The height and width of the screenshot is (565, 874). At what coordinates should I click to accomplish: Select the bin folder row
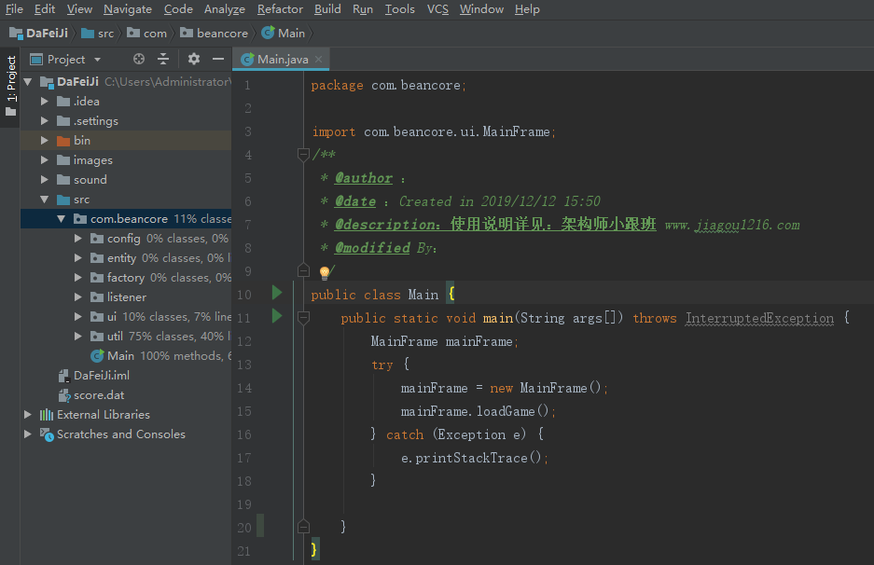point(126,141)
